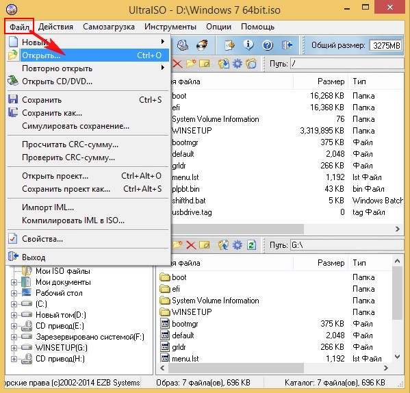Click the exit door toolbar icon
This screenshot has width=410, height=393.
(287, 45)
